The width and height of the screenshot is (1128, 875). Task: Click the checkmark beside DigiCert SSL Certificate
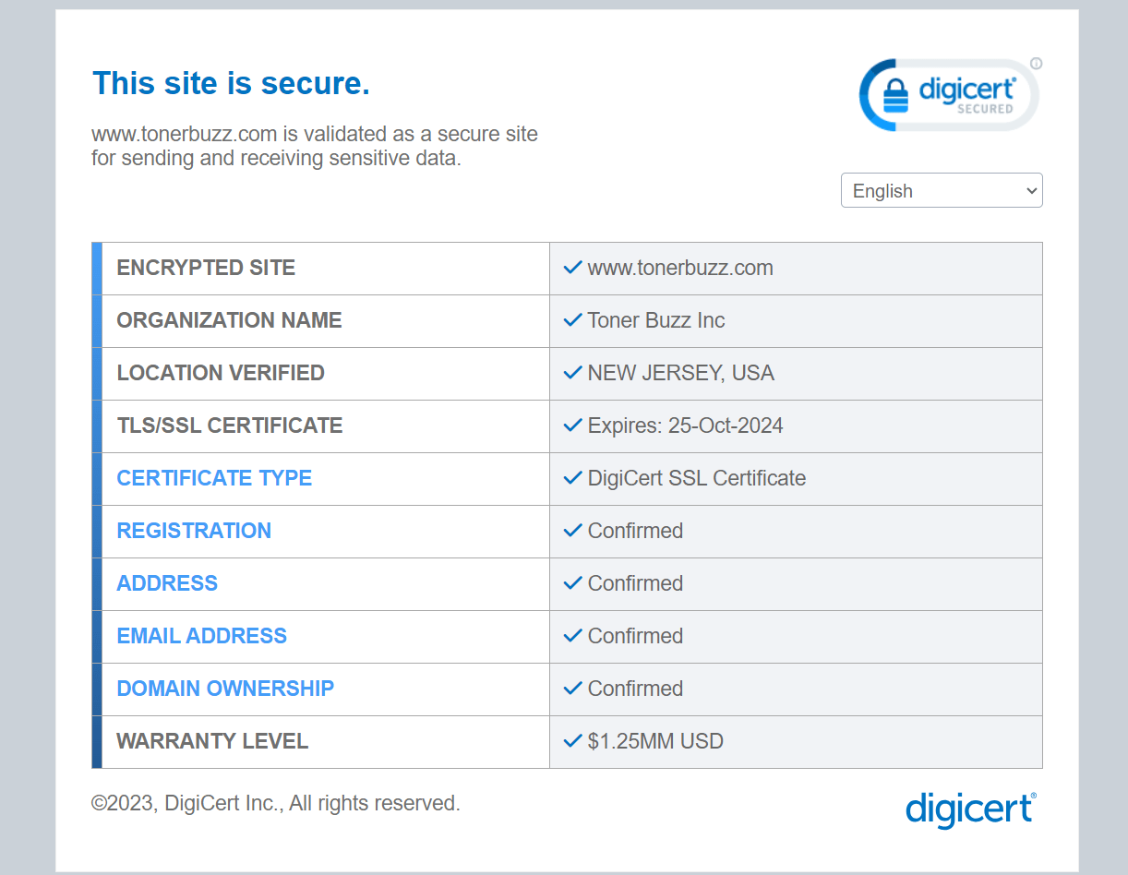click(572, 478)
